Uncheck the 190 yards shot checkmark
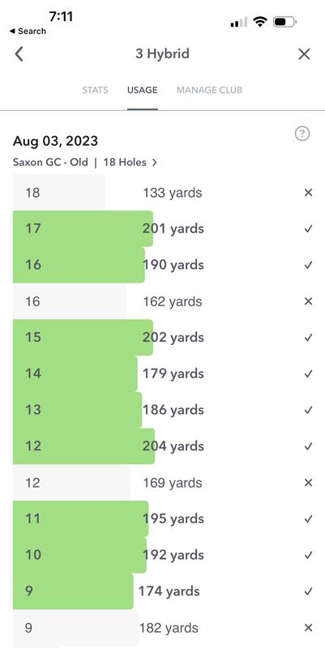325x648 pixels. point(308,265)
